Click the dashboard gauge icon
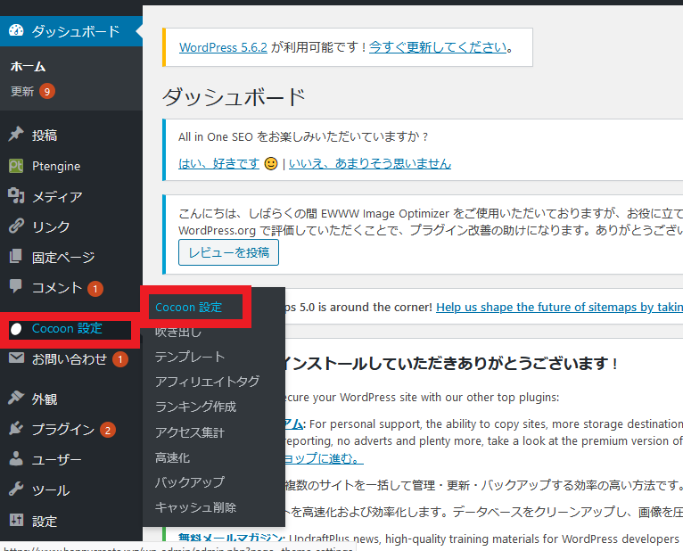 (x=16, y=30)
